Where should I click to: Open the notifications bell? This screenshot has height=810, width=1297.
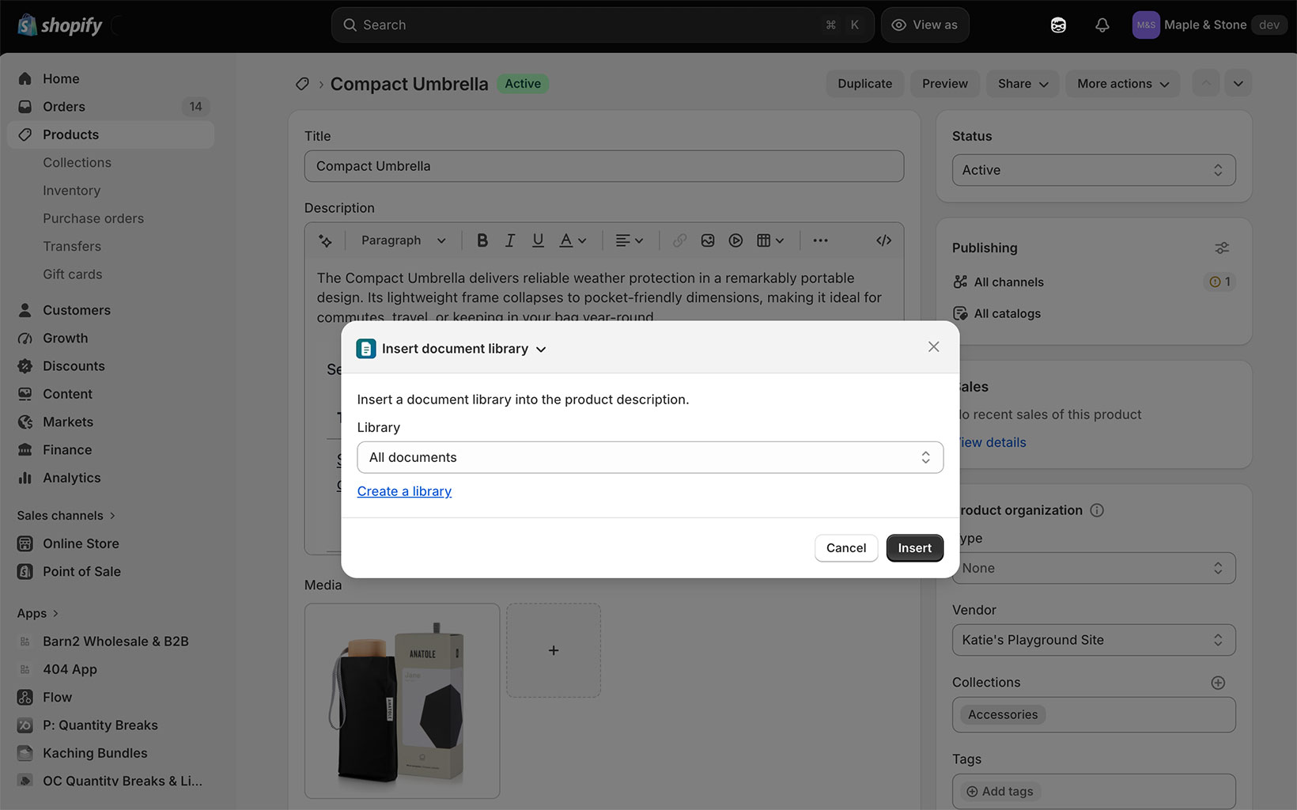coord(1102,25)
